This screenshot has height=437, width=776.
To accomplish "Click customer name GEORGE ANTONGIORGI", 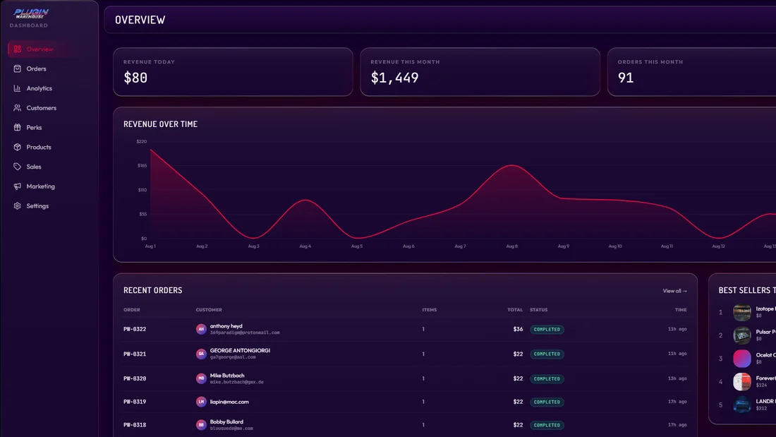I will click(x=240, y=350).
